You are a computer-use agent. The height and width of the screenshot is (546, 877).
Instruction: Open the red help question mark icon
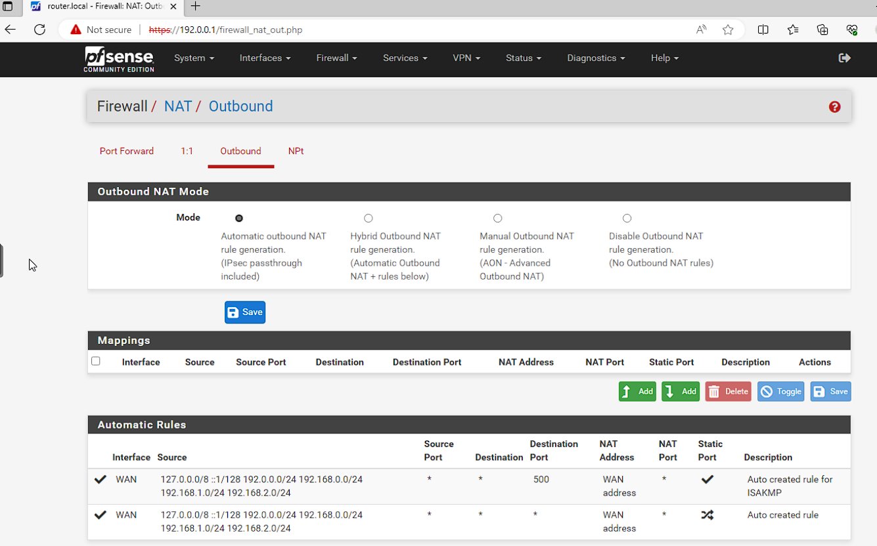click(834, 107)
